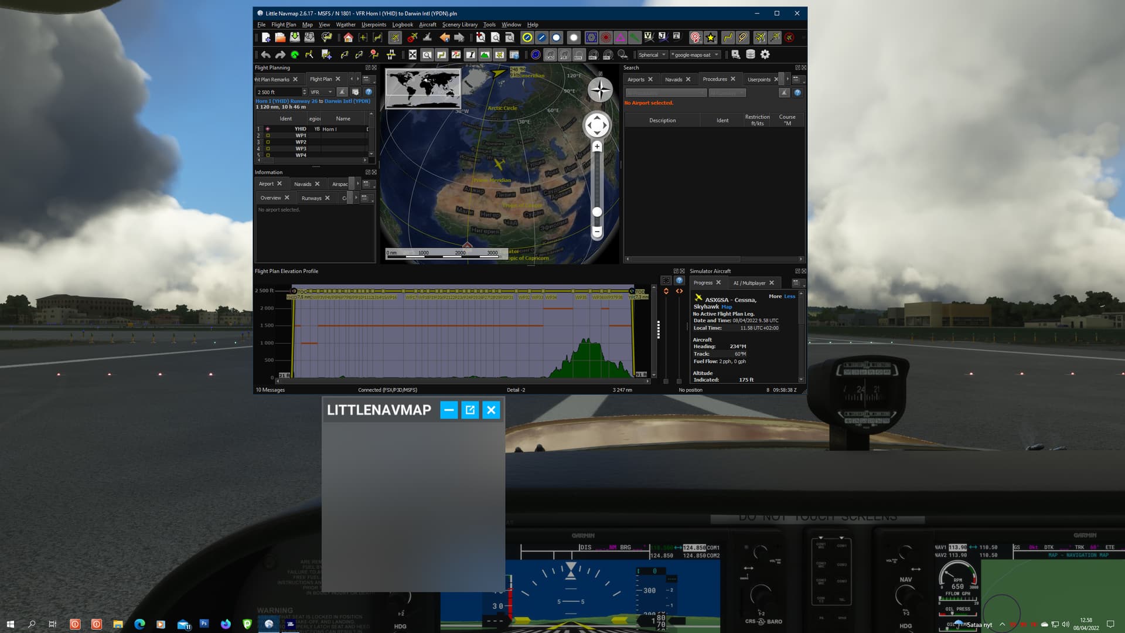Click the map navigation arrows control
The image size is (1125, 633).
(597, 125)
